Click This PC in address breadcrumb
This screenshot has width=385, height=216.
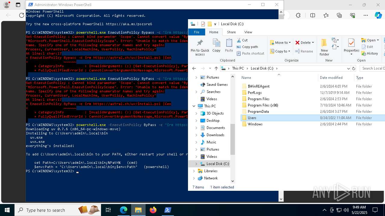tap(238, 68)
